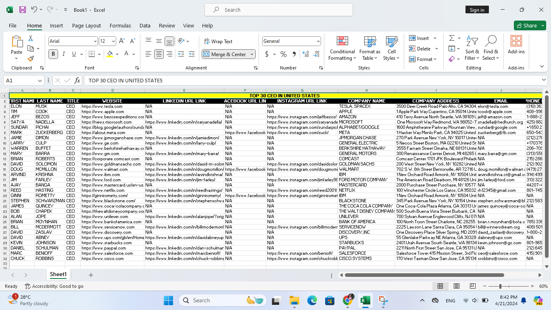Switch to the Insert ribbon tab
Screen dimensions: 551x310
click(56, 25)
